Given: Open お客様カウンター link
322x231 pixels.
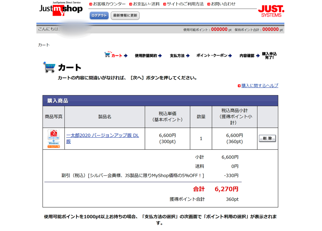Looking at the screenshot, I should (x=109, y=4).
